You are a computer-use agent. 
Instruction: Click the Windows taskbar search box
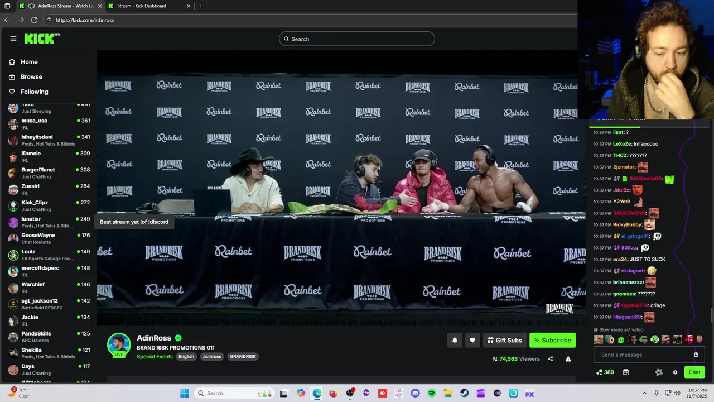click(x=235, y=393)
